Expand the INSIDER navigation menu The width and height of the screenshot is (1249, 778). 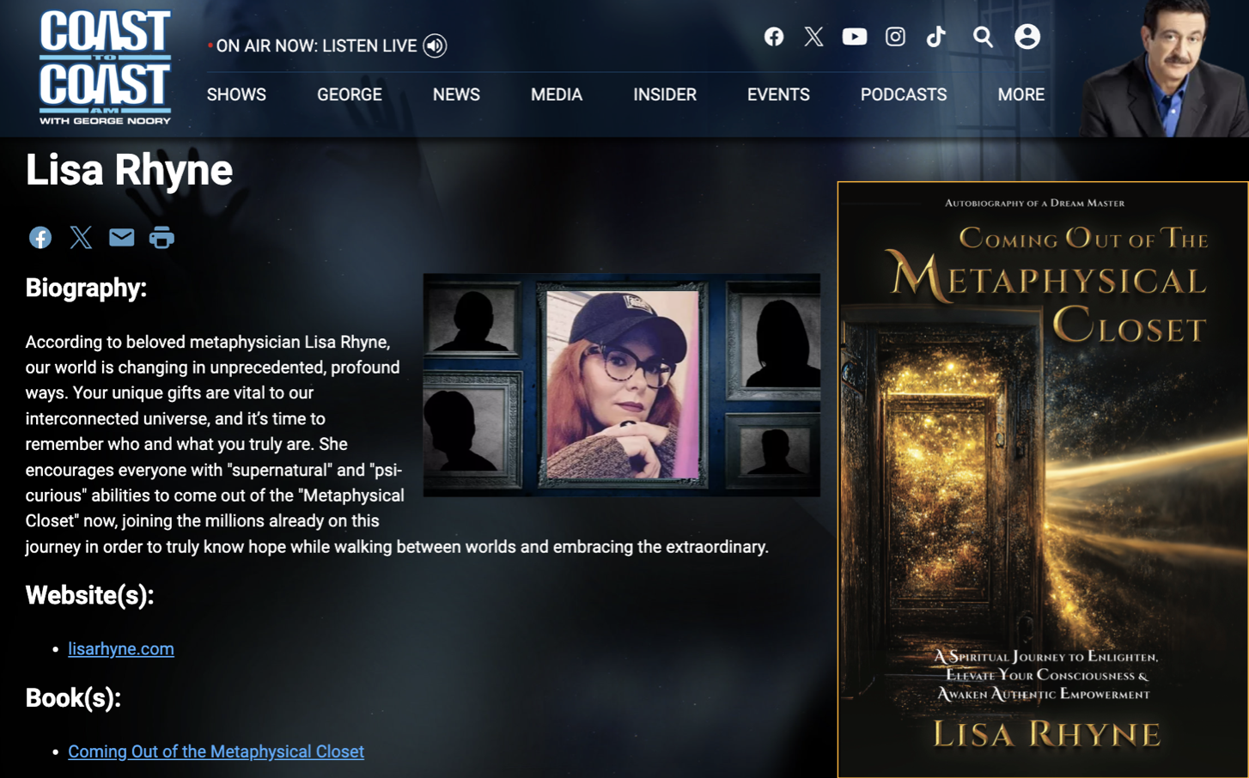point(664,95)
